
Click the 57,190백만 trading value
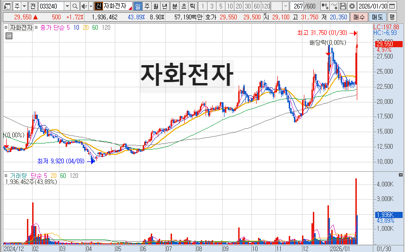coord(188,17)
